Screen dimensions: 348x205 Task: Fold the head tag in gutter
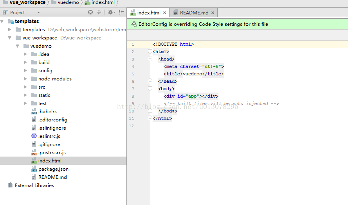[150, 59]
